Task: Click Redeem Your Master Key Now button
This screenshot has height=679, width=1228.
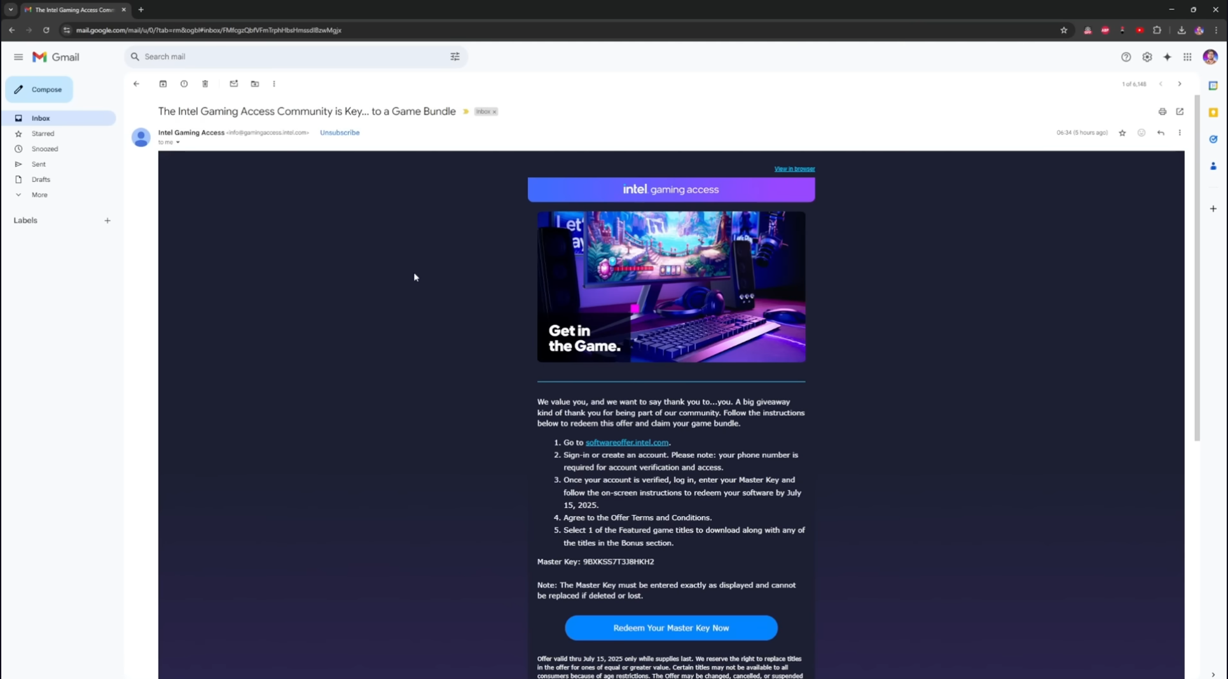Action: (x=671, y=628)
